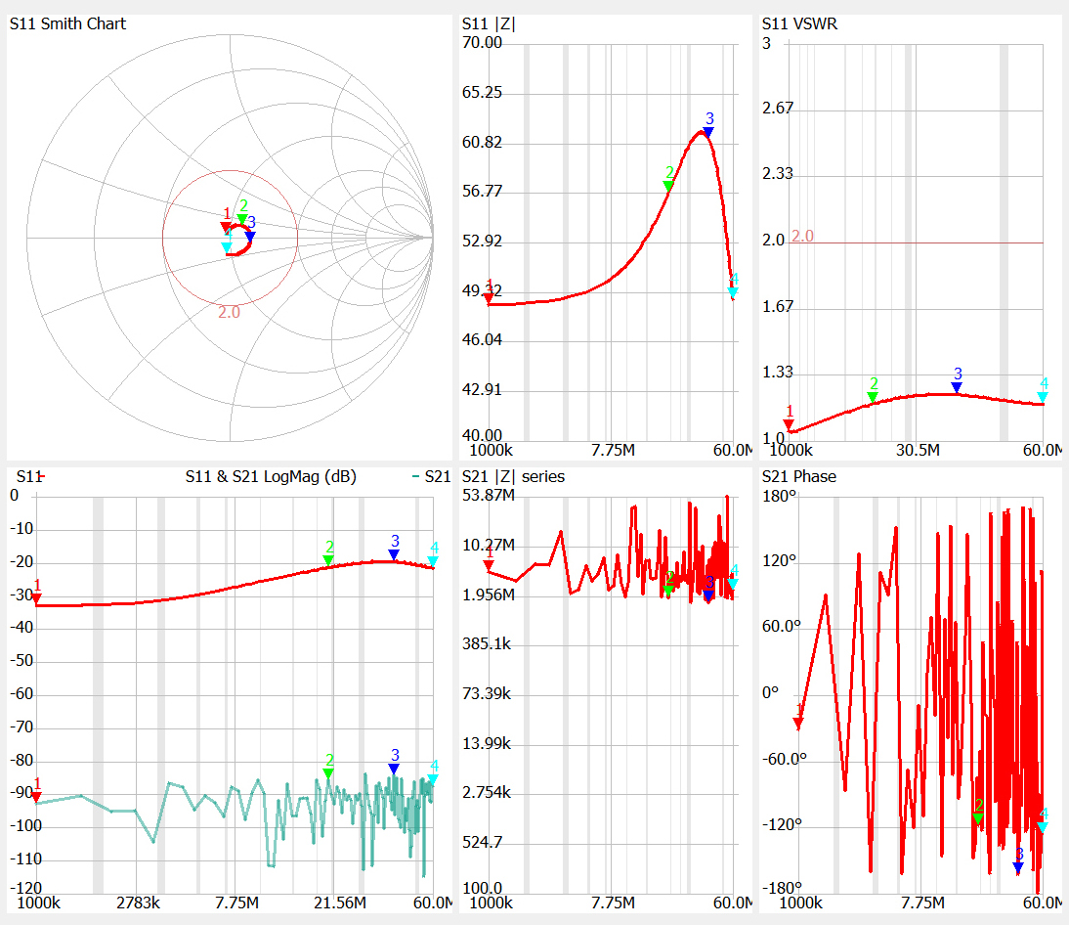Screen dimensions: 1069x925
Task: Select green marker 2 on the Smith chart
Action: coord(242,219)
